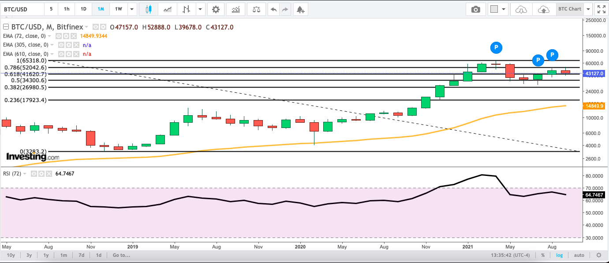Expand the time interval dropdown
This screenshot has height=263, width=609.
132,9
